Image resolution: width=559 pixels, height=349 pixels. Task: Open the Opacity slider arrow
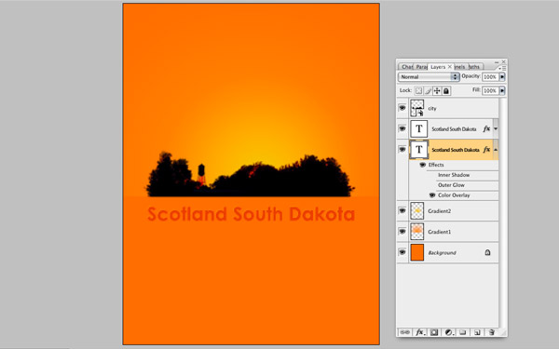(x=502, y=77)
